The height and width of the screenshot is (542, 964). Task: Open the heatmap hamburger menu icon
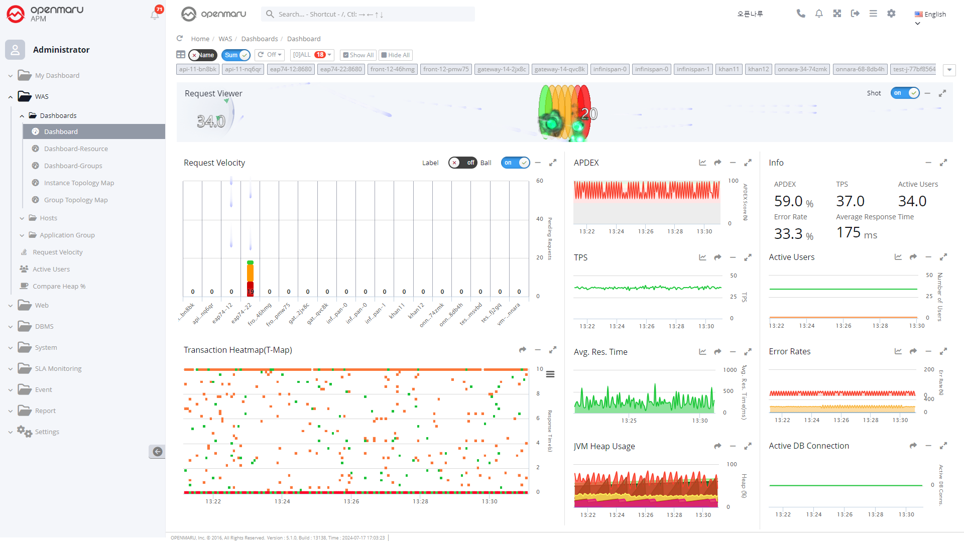550,374
